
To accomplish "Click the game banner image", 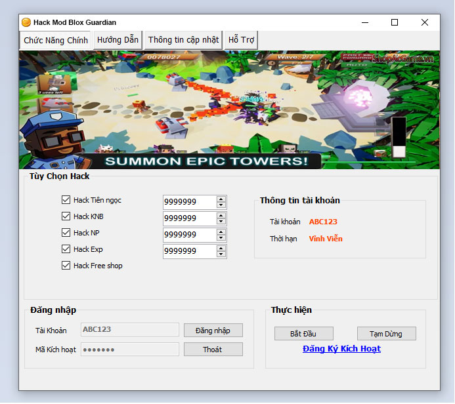I will (x=229, y=110).
